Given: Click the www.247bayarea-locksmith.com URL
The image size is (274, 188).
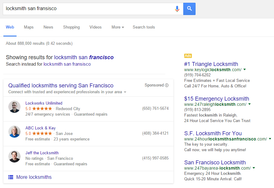Looking at the screenshot, I should (x=218, y=168).
